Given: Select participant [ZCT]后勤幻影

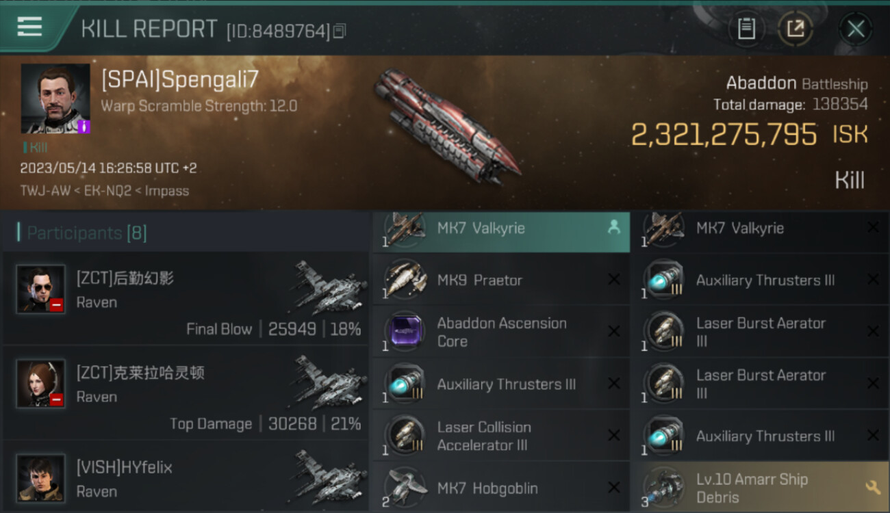Looking at the screenshot, I should (x=185, y=298).
